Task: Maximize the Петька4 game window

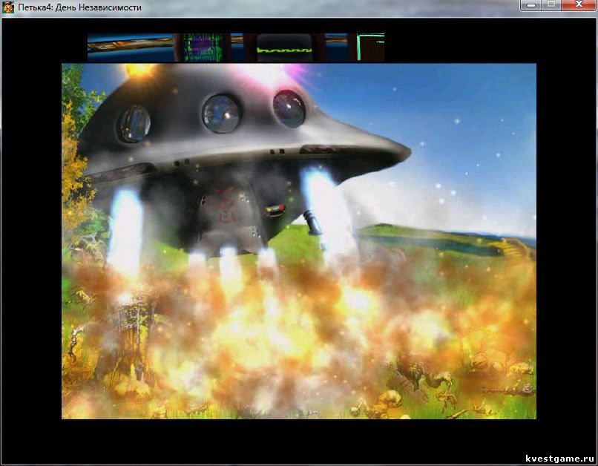Action: pyautogui.click(x=551, y=5)
